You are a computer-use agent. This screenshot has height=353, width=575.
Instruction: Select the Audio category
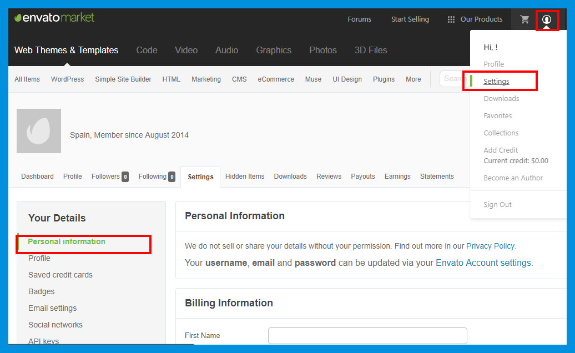click(226, 50)
